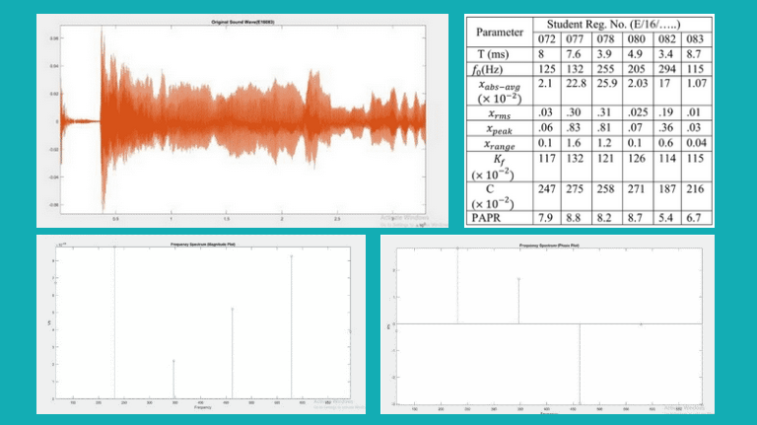The height and width of the screenshot is (425, 757).
Task: Click the downward stem in phase plot
Action: click(x=580, y=362)
